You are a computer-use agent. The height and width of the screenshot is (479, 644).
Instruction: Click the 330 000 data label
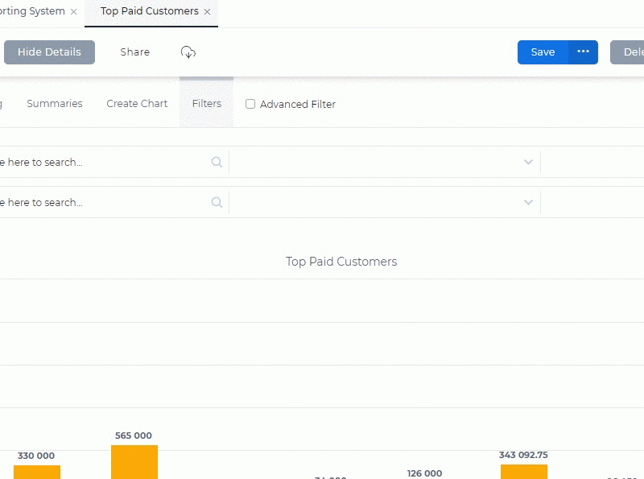(x=36, y=456)
